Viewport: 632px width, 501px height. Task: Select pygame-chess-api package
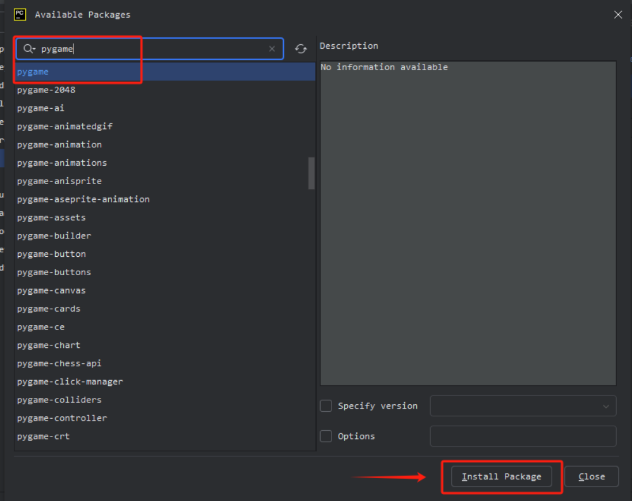pos(165,363)
